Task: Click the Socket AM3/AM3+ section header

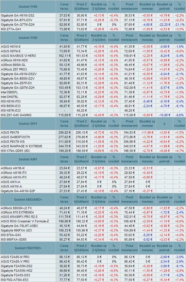Action: [28, 200]
